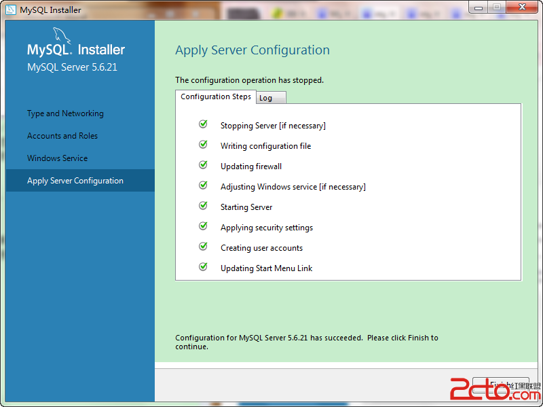The image size is (543, 407).
Task: Click the check icon beside Adjusting Windows service
Action: (203, 185)
